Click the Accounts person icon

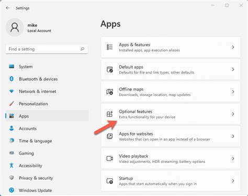12,128
